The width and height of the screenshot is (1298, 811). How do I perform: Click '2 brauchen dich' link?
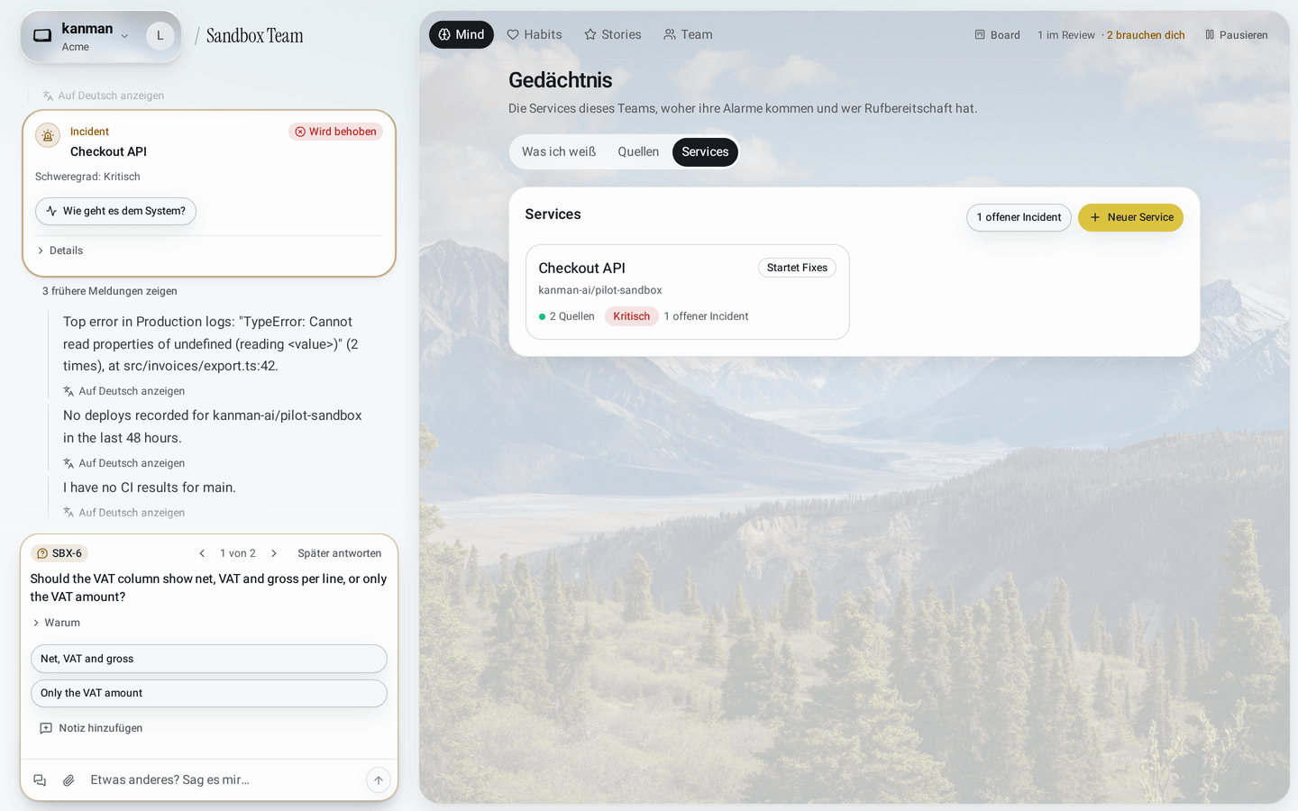1146,35
